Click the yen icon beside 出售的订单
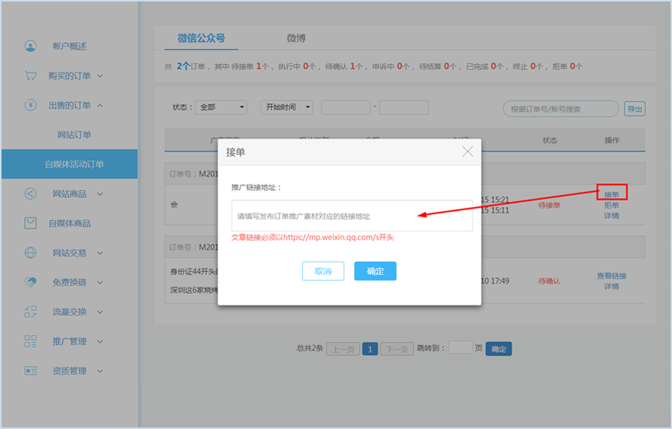This screenshot has height=429, width=672. pyautogui.click(x=30, y=105)
